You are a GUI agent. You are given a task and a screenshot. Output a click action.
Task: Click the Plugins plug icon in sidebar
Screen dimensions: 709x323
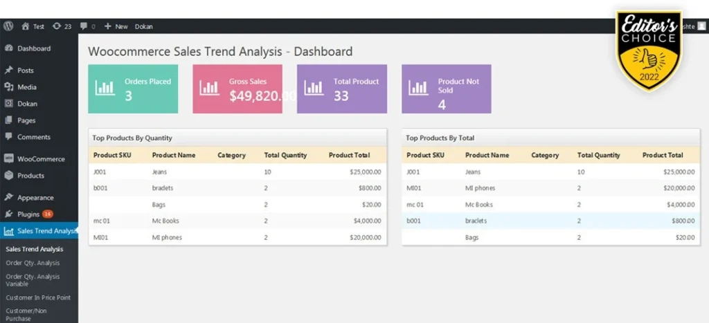[9, 214]
